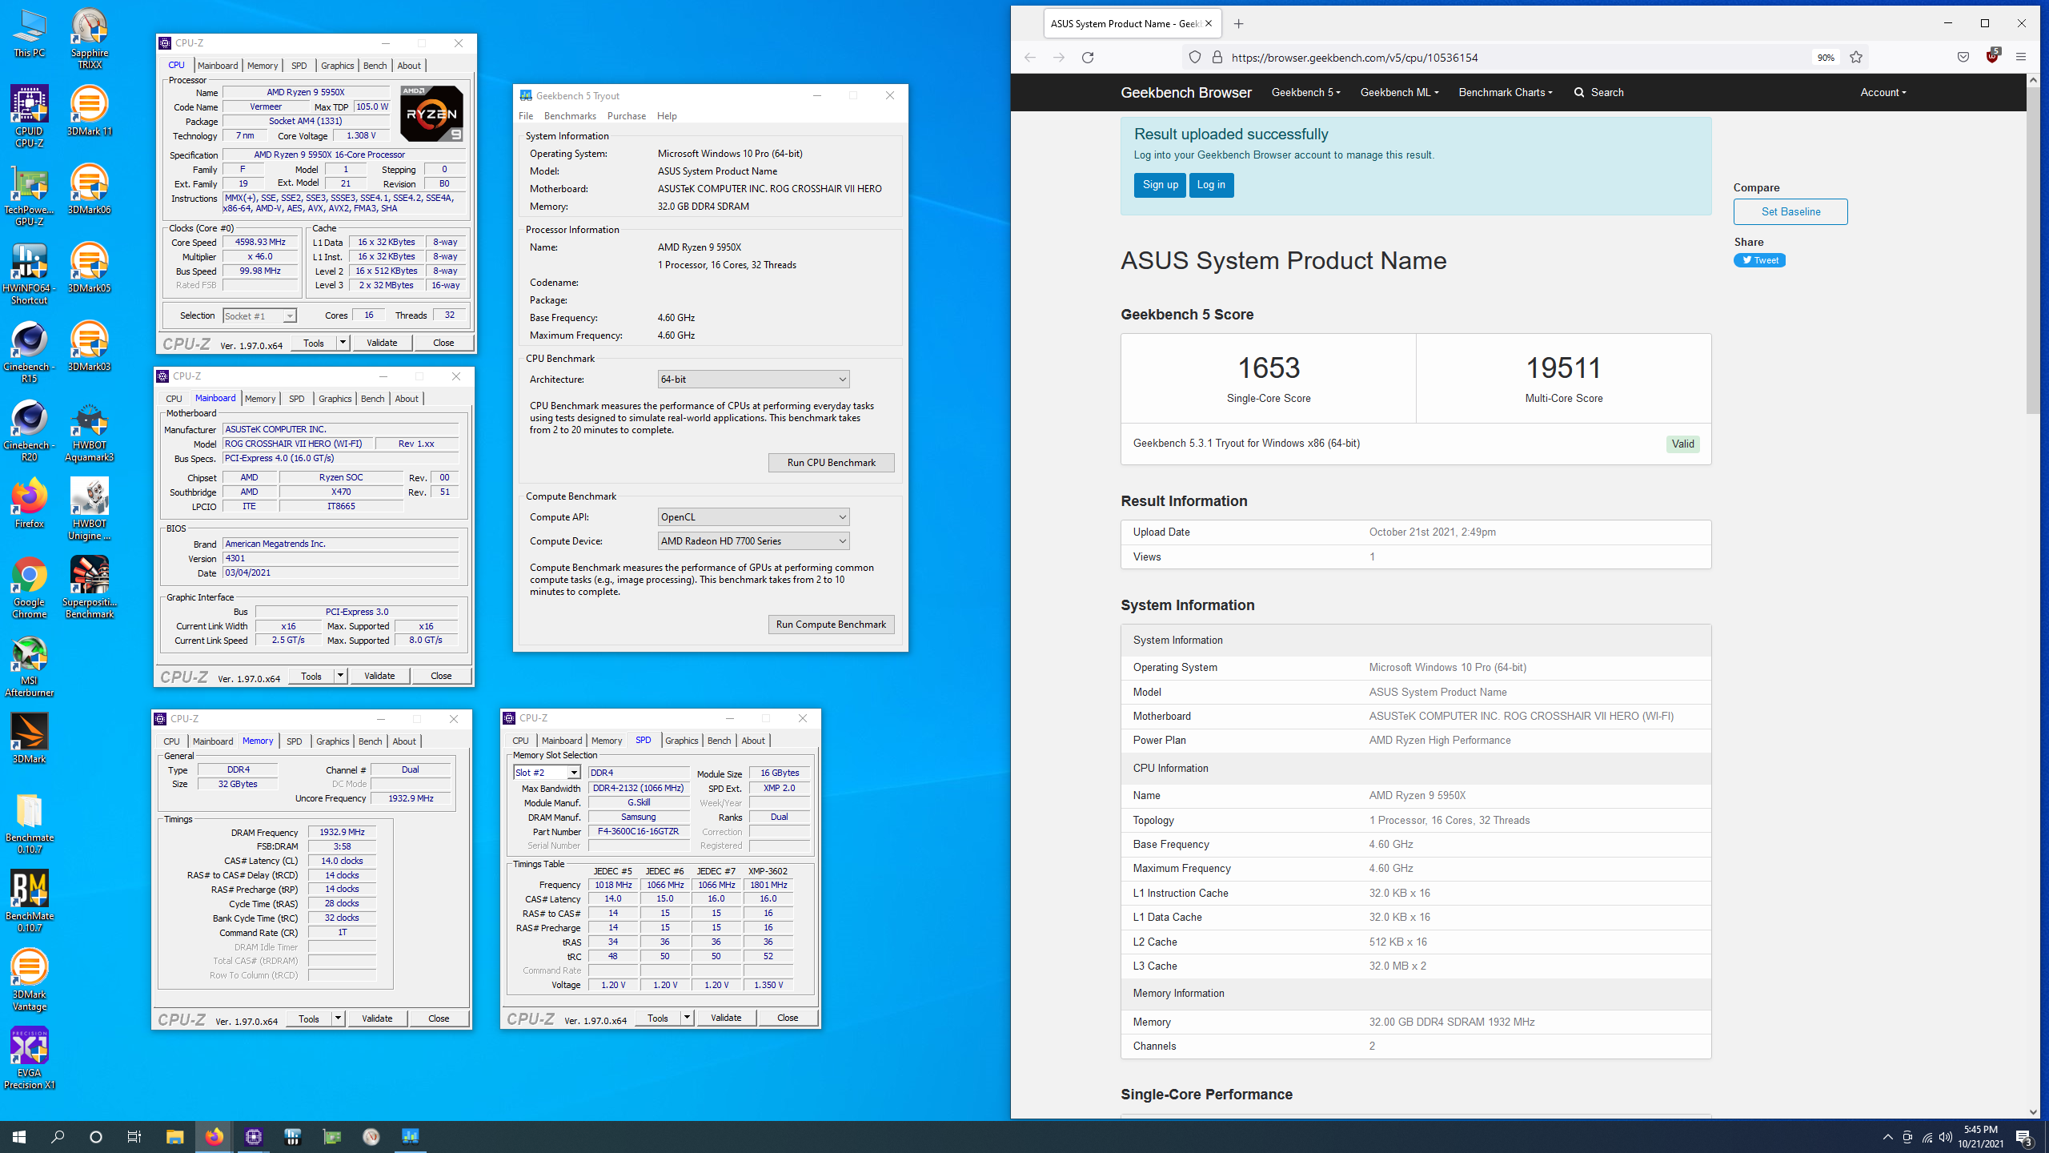Image resolution: width=2049 pixels, height=1153 pixels.
Task: Click Sign up button on Geekbench page
Action: 1160,185
